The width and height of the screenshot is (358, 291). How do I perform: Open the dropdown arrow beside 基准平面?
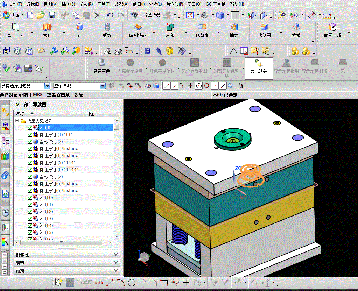[x=31, y=33]
